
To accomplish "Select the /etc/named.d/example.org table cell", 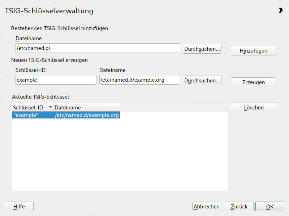I will (87, 115).
